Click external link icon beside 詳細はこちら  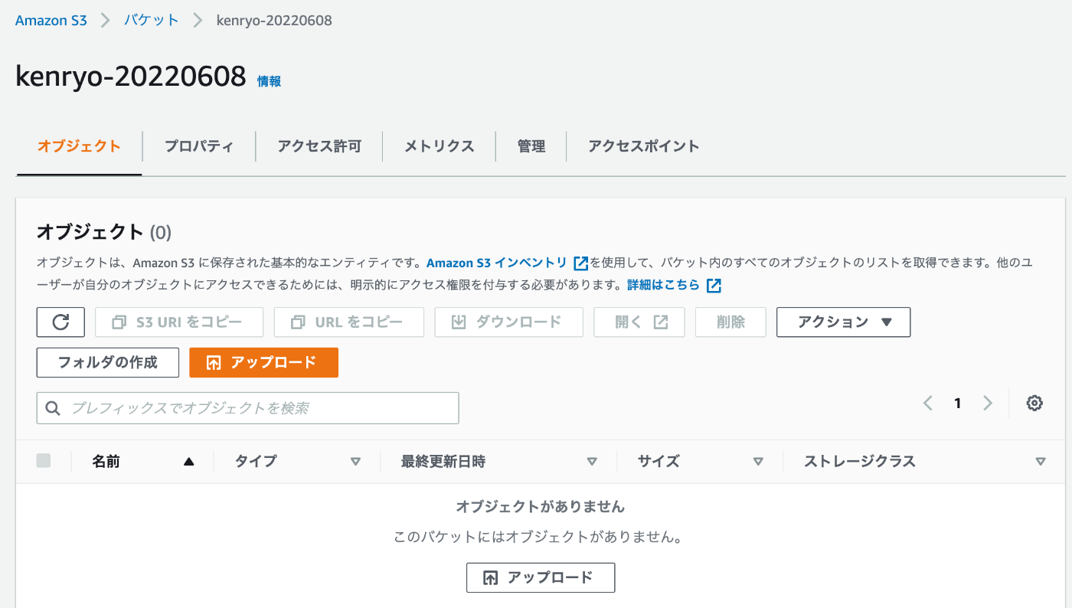tap(714, 286)
